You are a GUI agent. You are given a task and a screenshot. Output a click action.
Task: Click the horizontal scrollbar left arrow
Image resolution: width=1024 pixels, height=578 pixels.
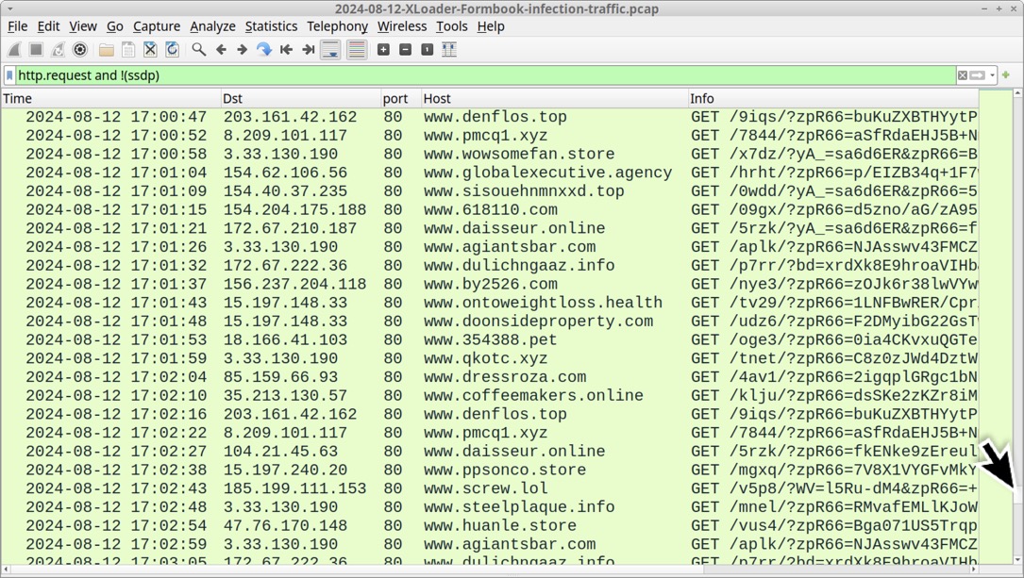click(x=6, y=570)
